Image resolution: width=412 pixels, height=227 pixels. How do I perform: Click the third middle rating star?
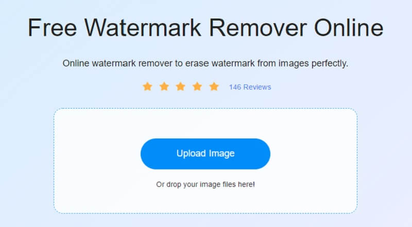pos(181,86)
